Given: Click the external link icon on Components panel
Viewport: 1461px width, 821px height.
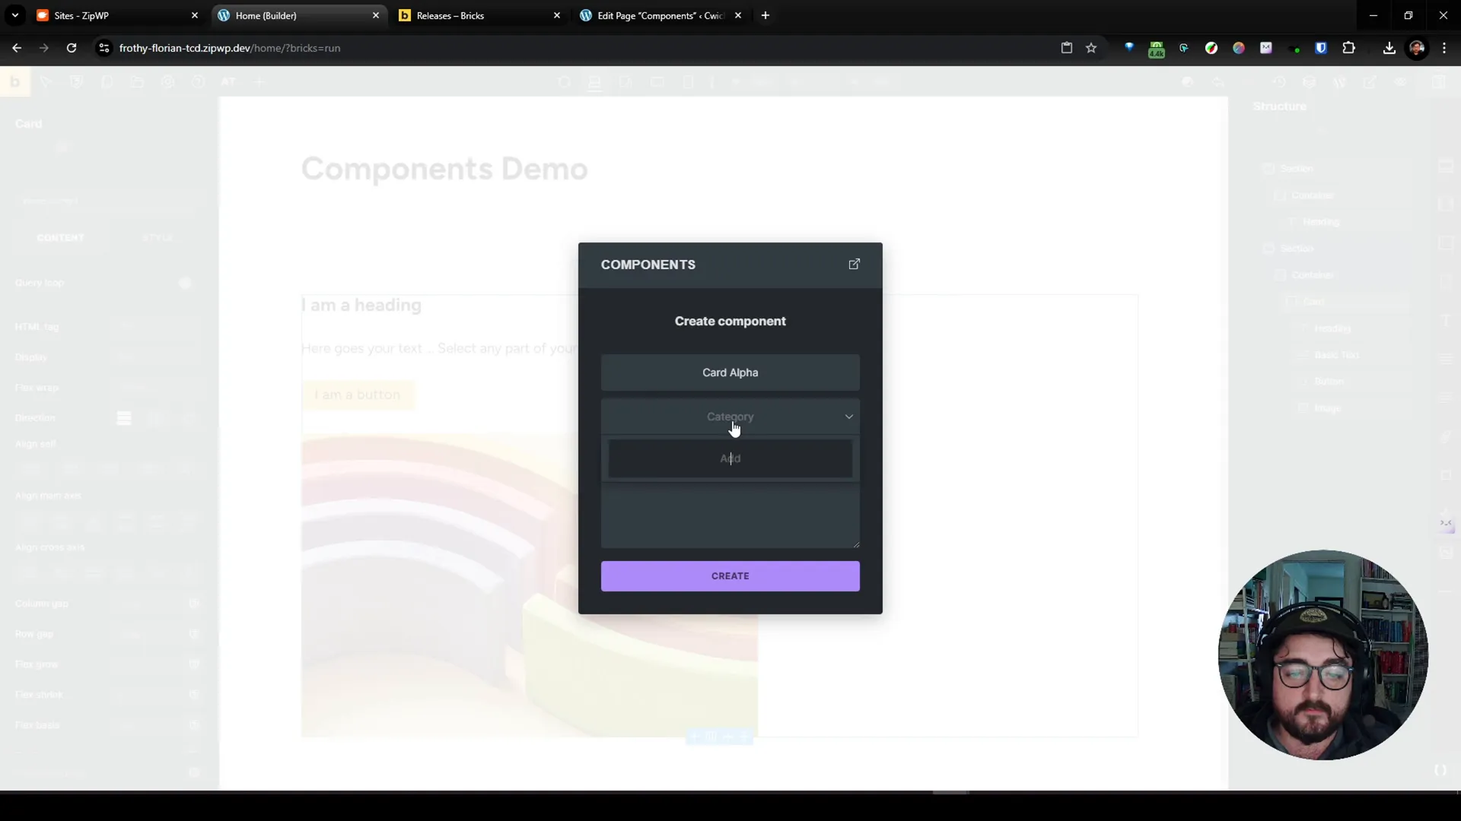Looking at the screenshot, I should pyautogui.click(x=853, y=262).
